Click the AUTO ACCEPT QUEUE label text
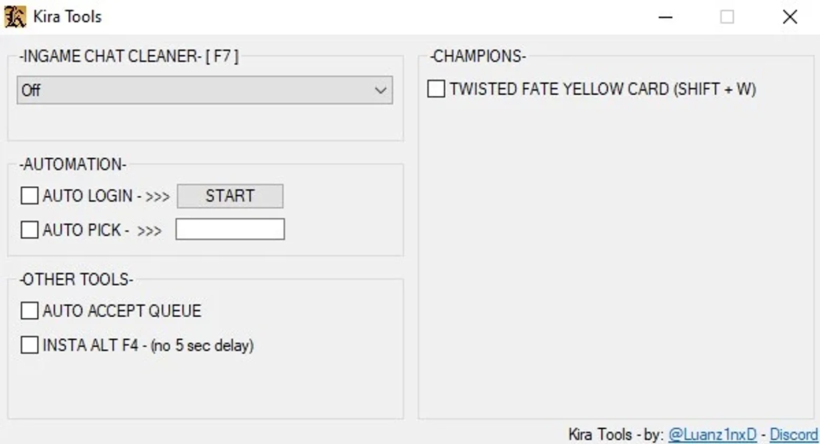Screen dimensions: 820x444 pos(122,311)
